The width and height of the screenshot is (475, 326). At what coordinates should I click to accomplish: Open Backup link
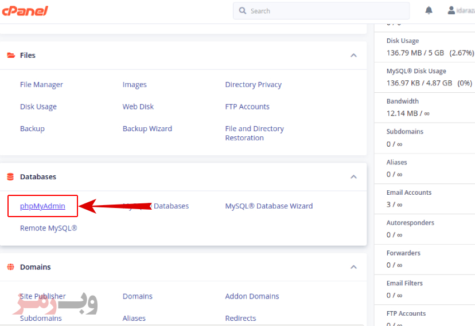(x=32, y=129)
